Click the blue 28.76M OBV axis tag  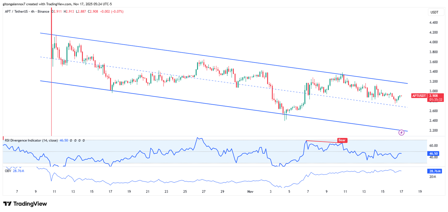coord(435,171)
